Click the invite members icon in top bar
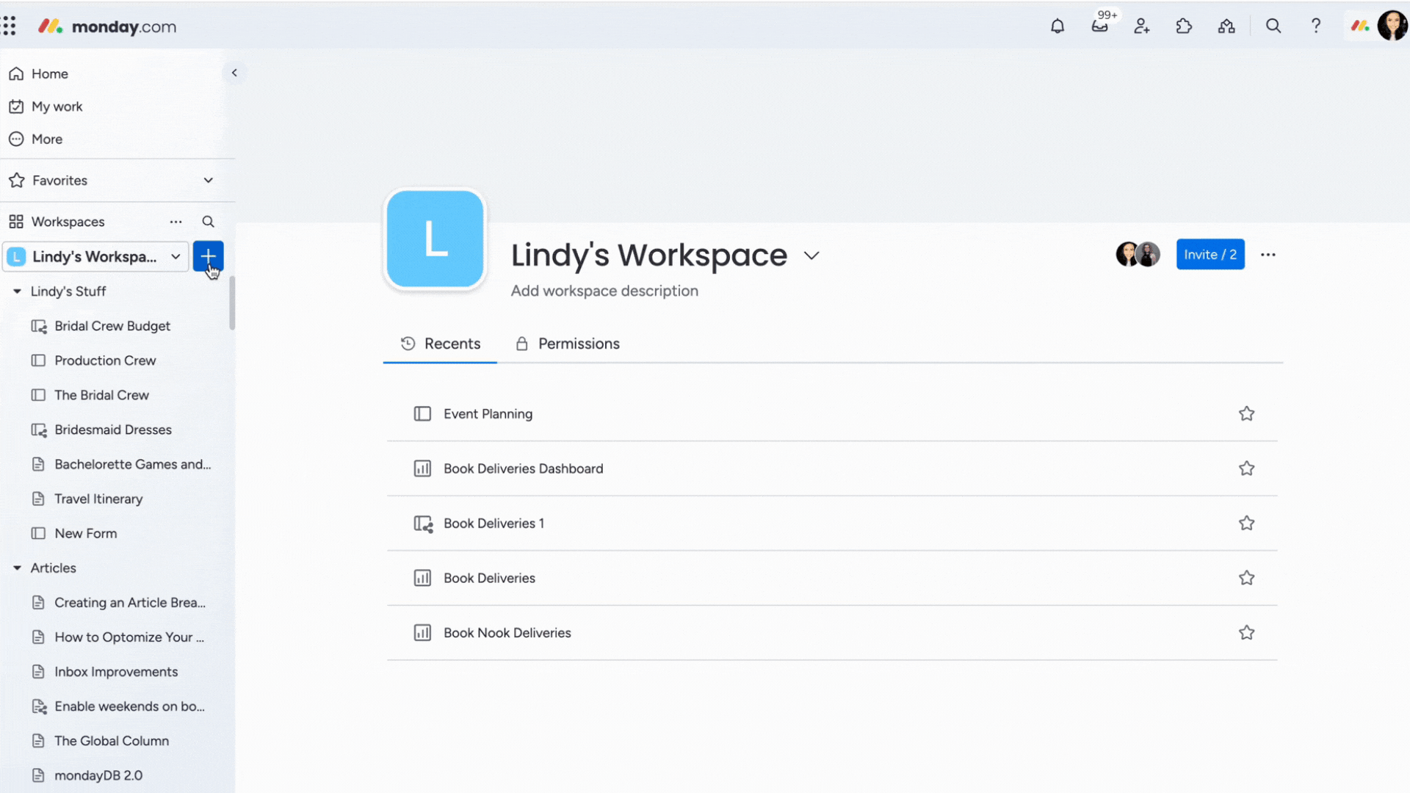This screenshot has height=793, width=1410. (x=1142, y=26)
